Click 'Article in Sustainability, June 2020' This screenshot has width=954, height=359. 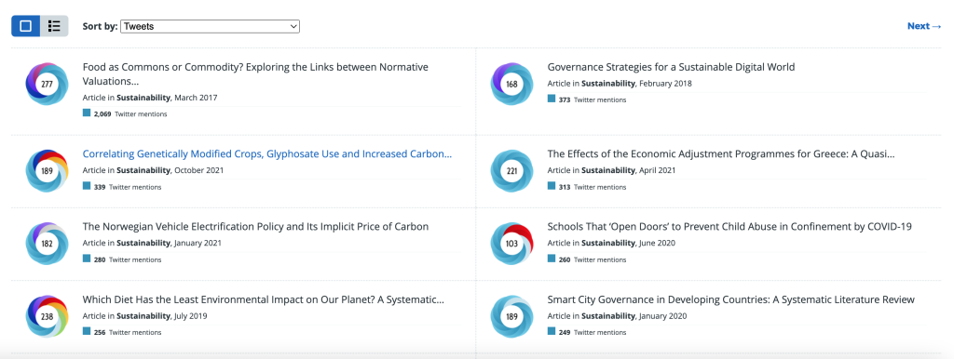[611, 243]
